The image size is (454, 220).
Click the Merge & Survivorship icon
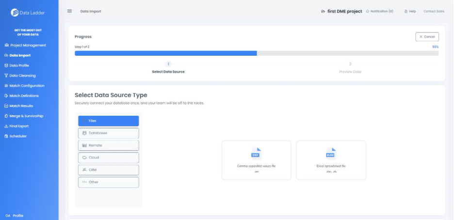(6, 116)
